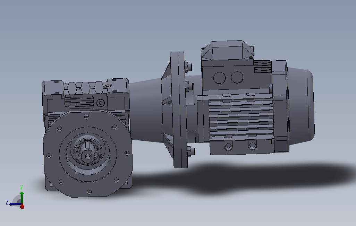The height and width of the screenshot is (226, 356).
Task: Select the gearbox output shaft bore center
Action: (88, 156)
